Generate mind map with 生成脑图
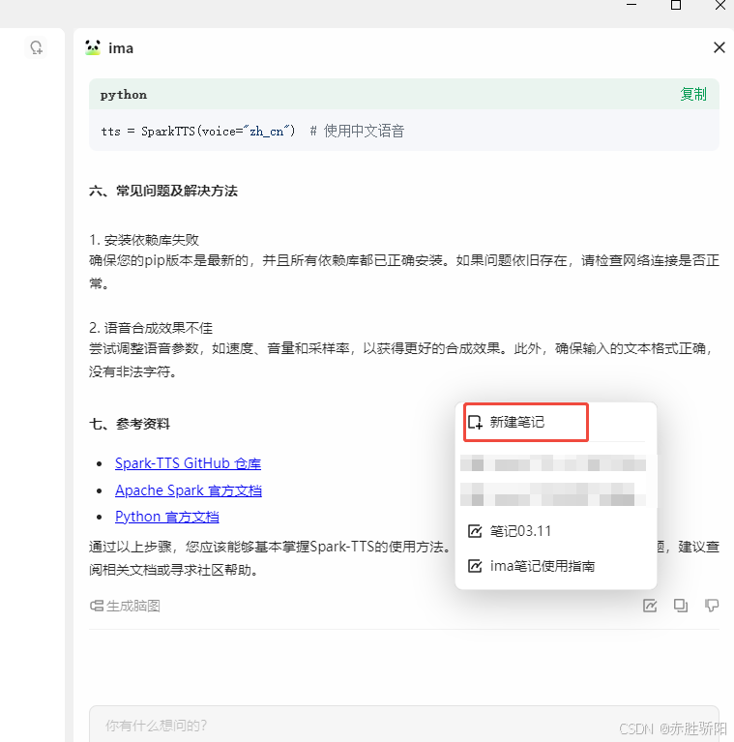This screenshot has height=742, width=734. (x=125, y=606)
